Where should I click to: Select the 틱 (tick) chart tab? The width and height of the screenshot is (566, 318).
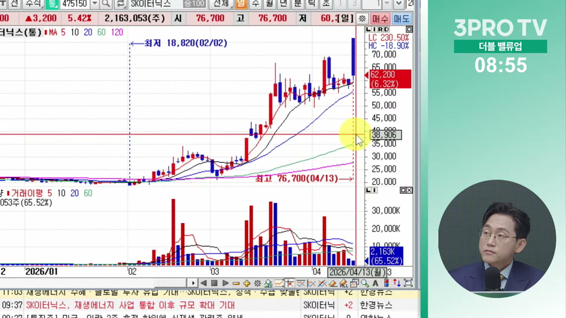(x=312, y=4)
